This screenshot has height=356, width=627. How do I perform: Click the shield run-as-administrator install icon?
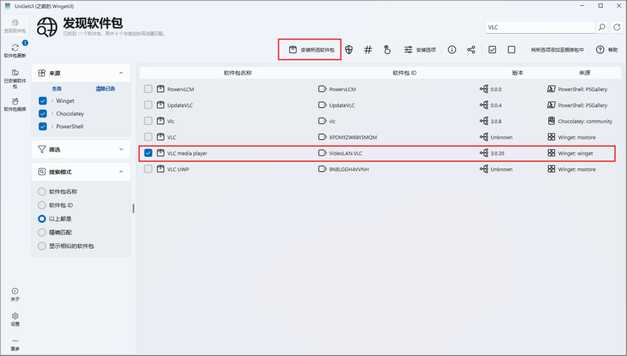[x=349, y=49]
